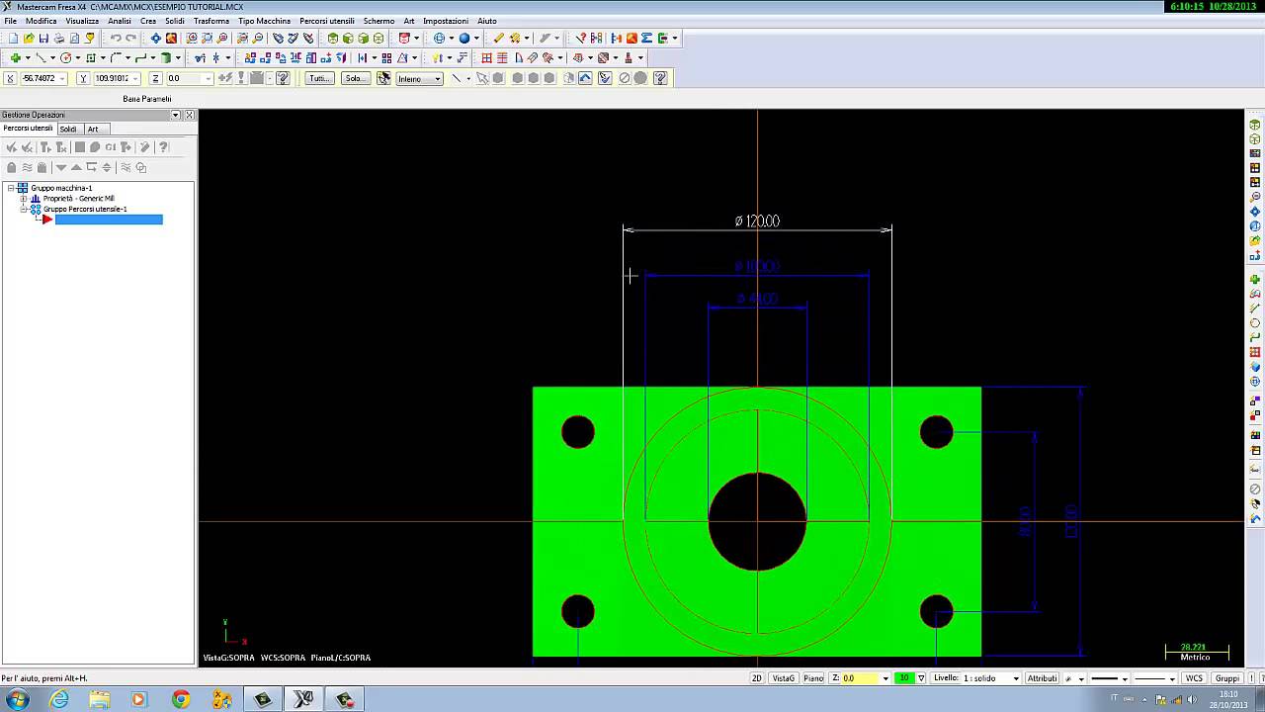The image size is (1265, 712).
Task: Click the undo arrow icon
Action: [x=115, y=39]
